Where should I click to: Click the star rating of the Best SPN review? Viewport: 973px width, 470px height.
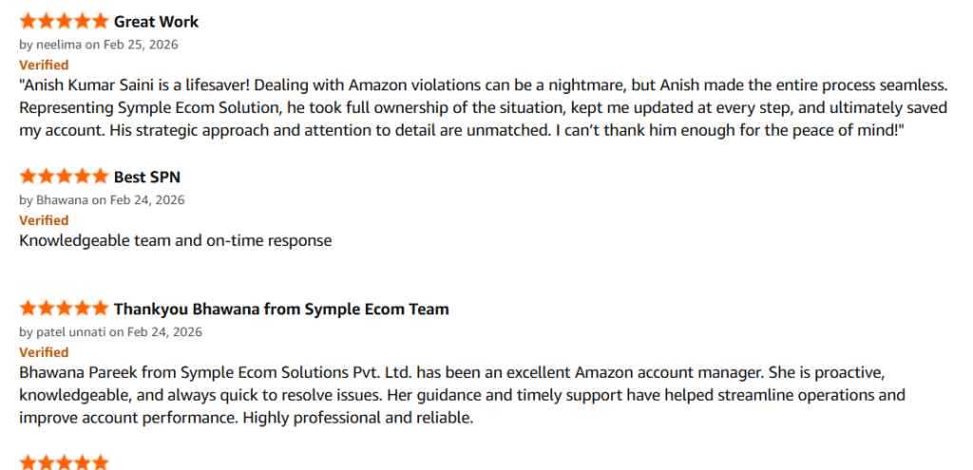[x=64, y=176]
